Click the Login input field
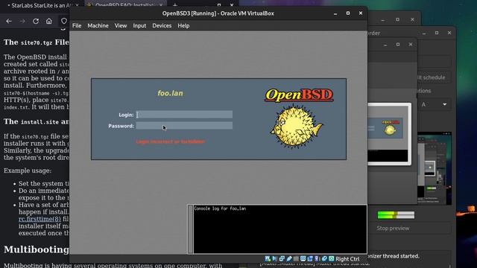The height and width of the screenshot is (268, 477). click(x=184, y=115)
